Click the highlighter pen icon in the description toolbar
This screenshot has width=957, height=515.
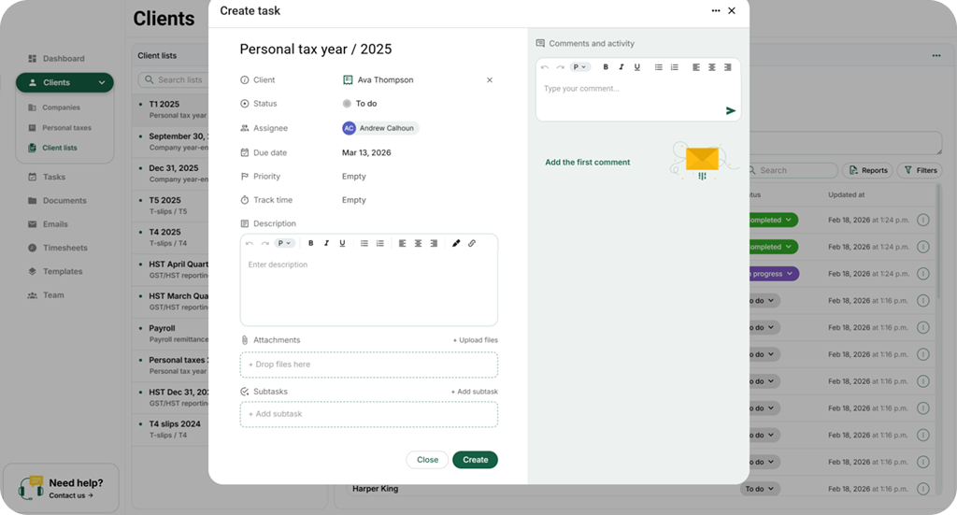tap(456, 243)
